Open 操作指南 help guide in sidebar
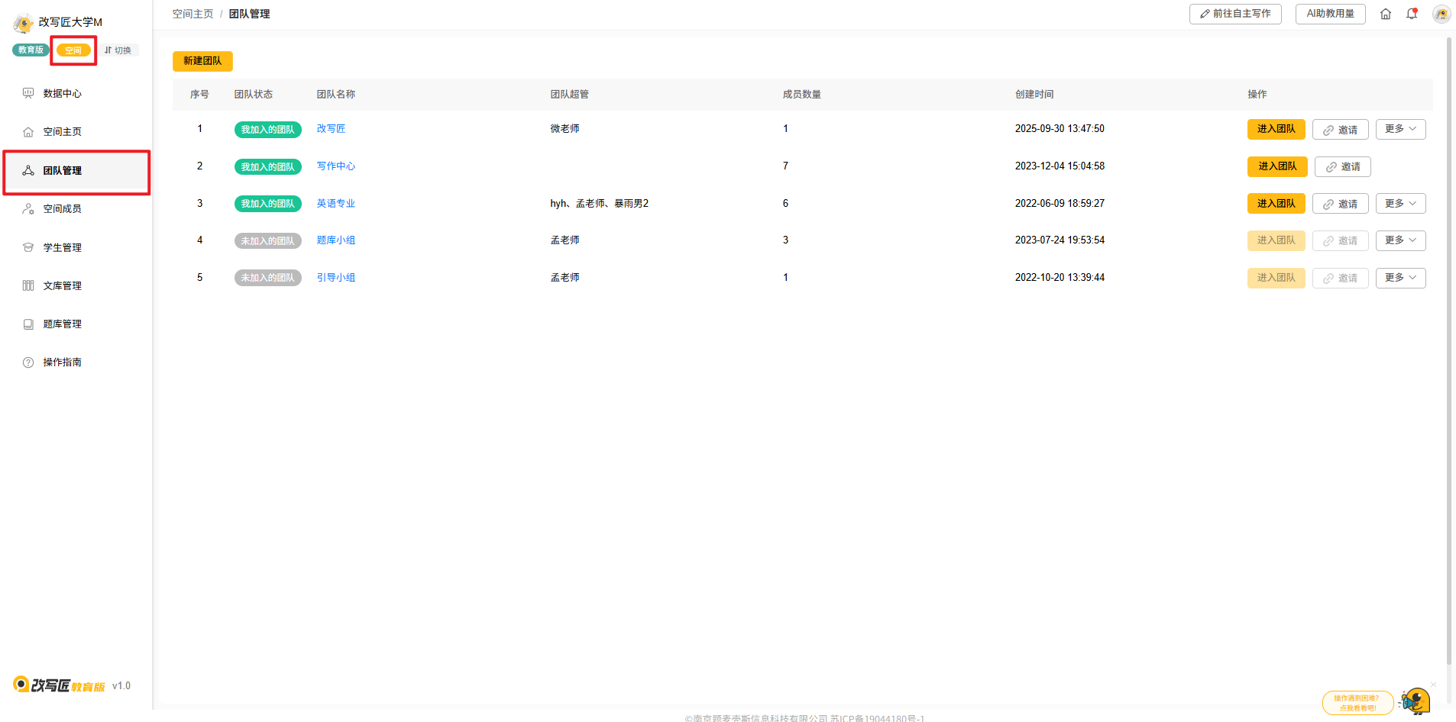 62,362
